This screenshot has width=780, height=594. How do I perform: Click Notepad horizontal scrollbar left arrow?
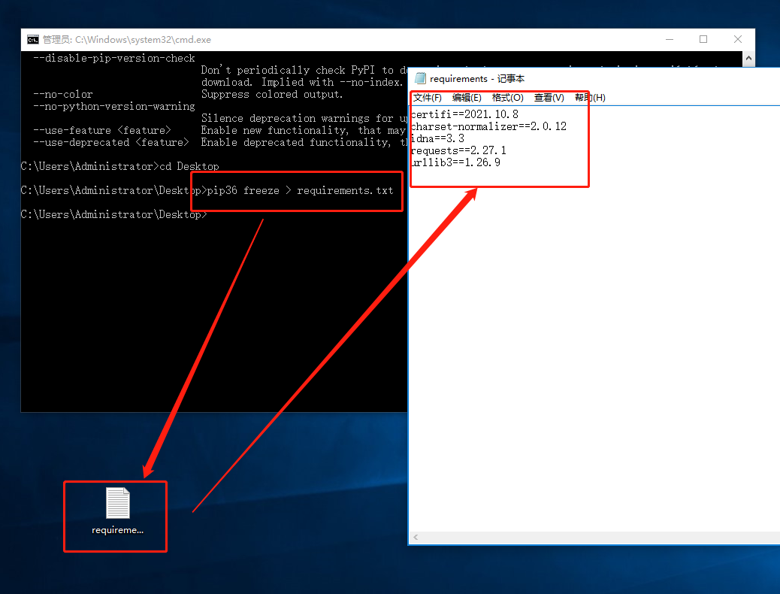(416, 538)
